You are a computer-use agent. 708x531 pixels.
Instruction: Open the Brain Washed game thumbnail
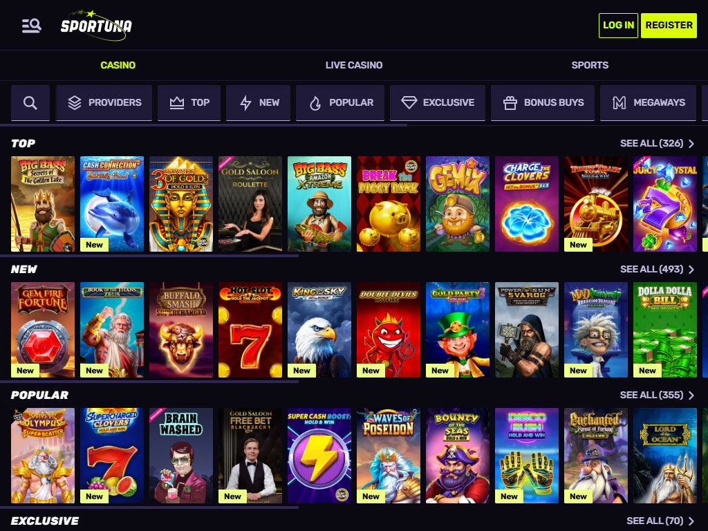tap(181, 456)
